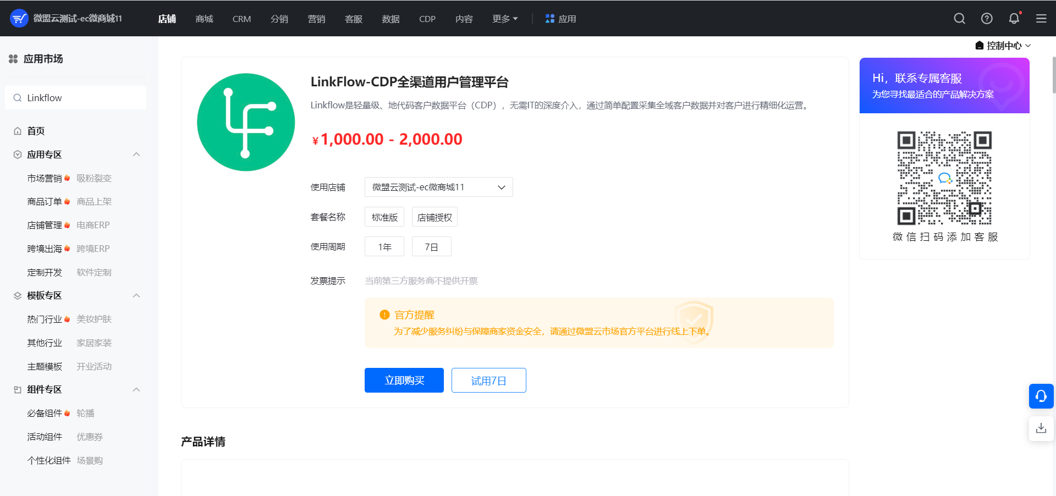Click the help question mark icon

[x=986, y=18]
